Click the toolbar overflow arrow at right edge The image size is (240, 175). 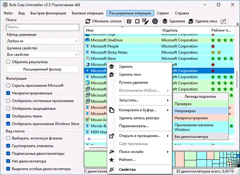tap(238, 24)
